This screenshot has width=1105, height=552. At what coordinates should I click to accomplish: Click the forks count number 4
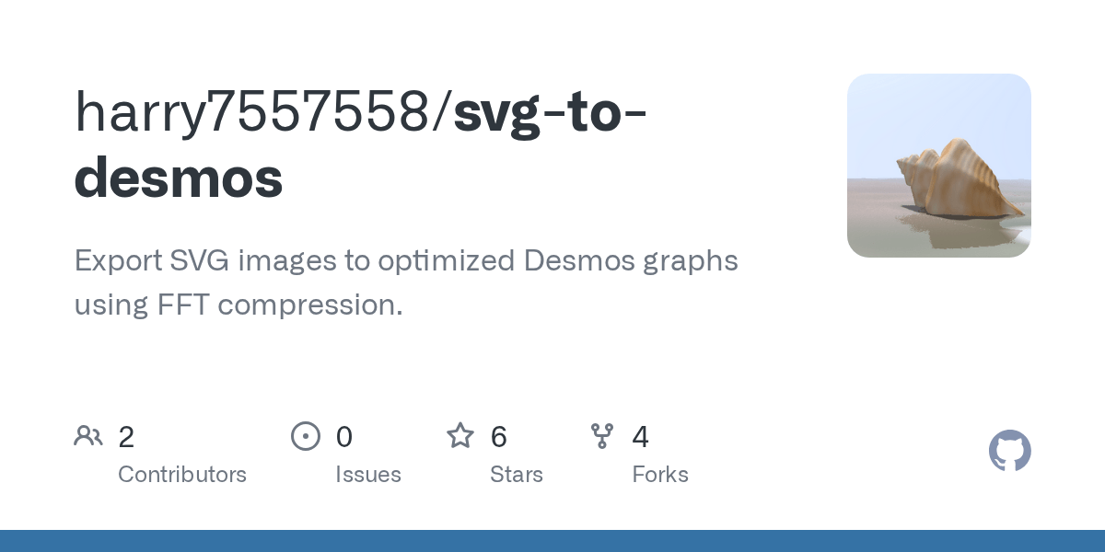641,437
